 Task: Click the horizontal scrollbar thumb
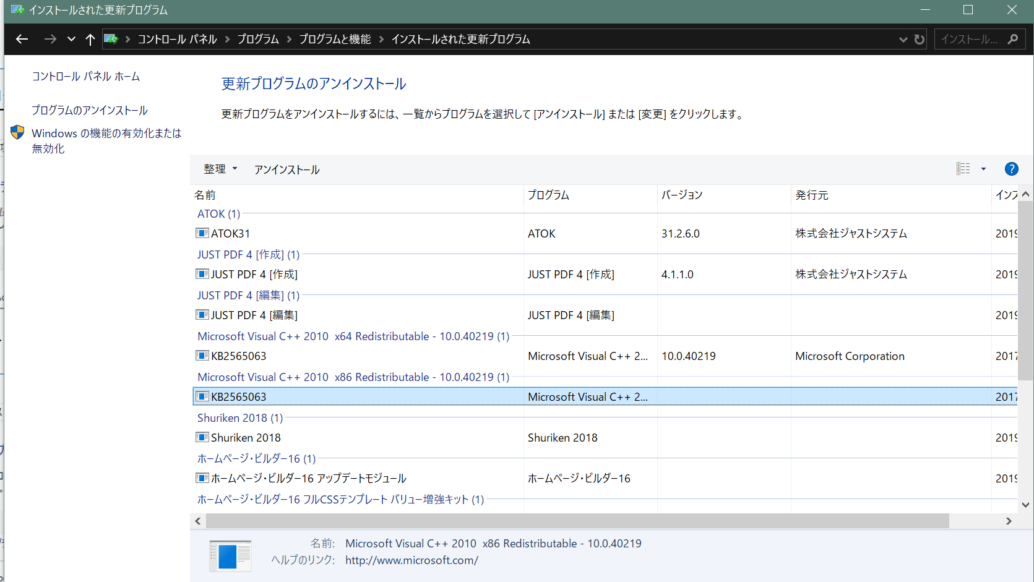point(577,521)
